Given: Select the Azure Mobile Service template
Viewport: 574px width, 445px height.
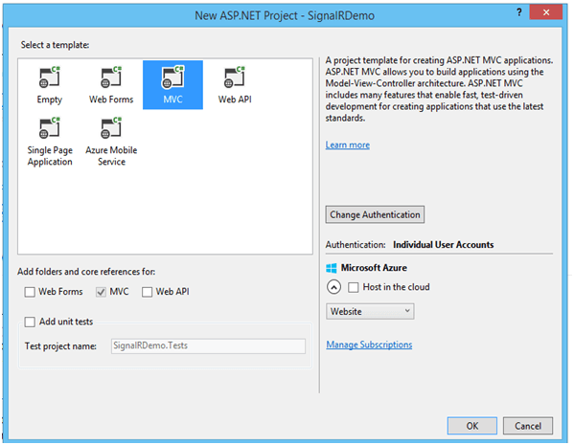Looking at the screenshot, I should tap(111, 142).
